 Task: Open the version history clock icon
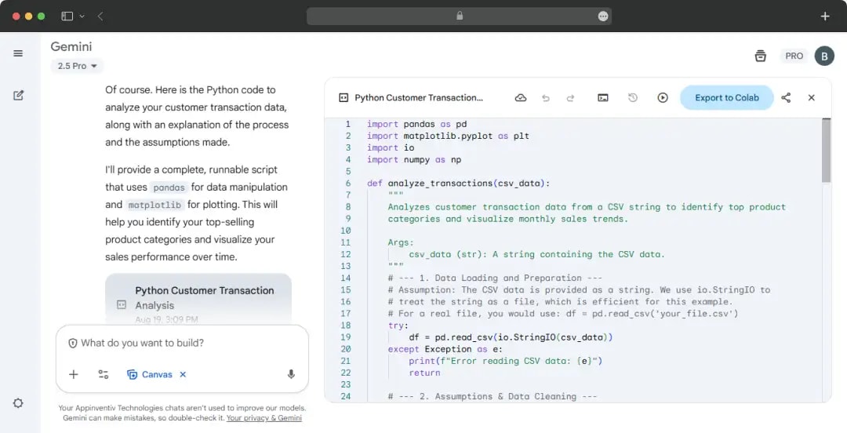(x=633, y=98)
